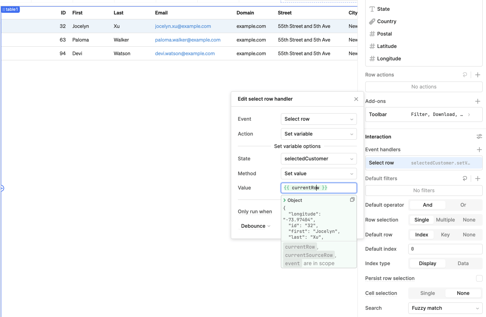
Task: Expand the Debounce options
Action: [255, 226]
